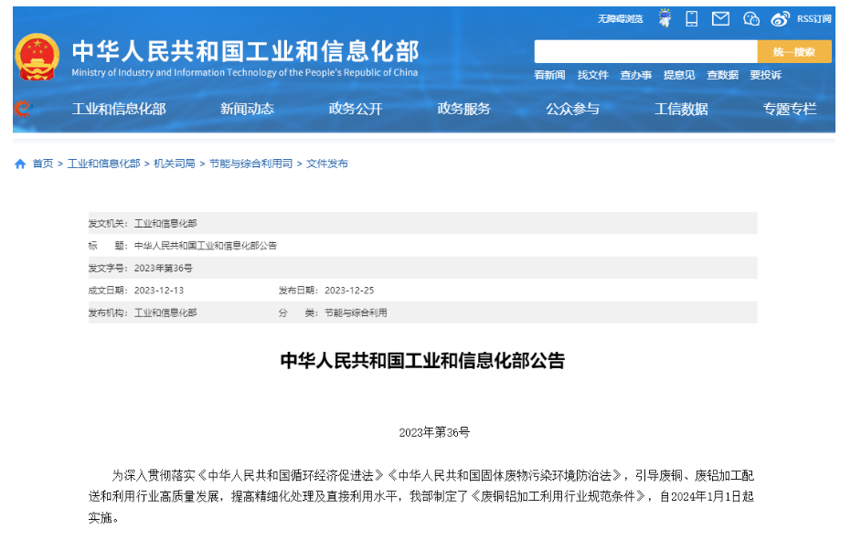Click the robot assistant mascot icon

pos(665,18)
